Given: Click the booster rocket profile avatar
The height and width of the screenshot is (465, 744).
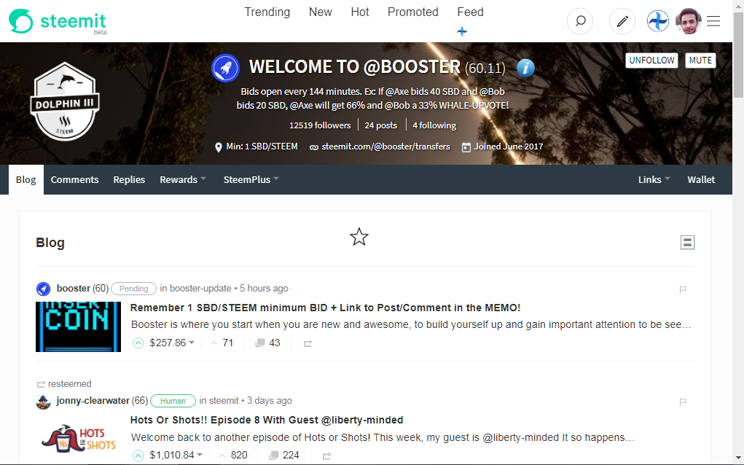Looking at the screenshot, I should click(225, 68).
